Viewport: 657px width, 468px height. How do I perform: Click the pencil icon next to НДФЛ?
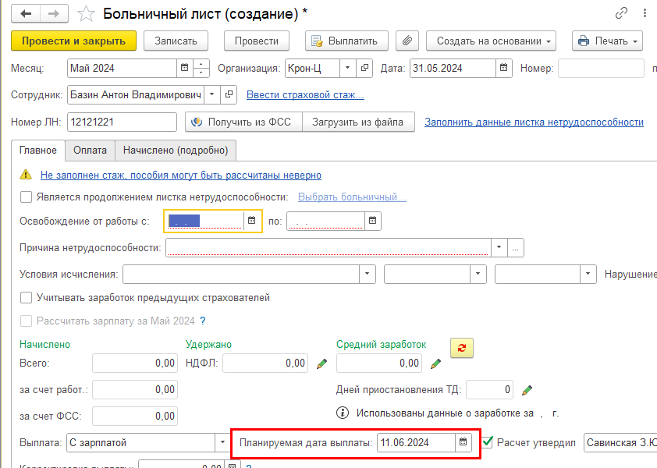tap(321, 363)
